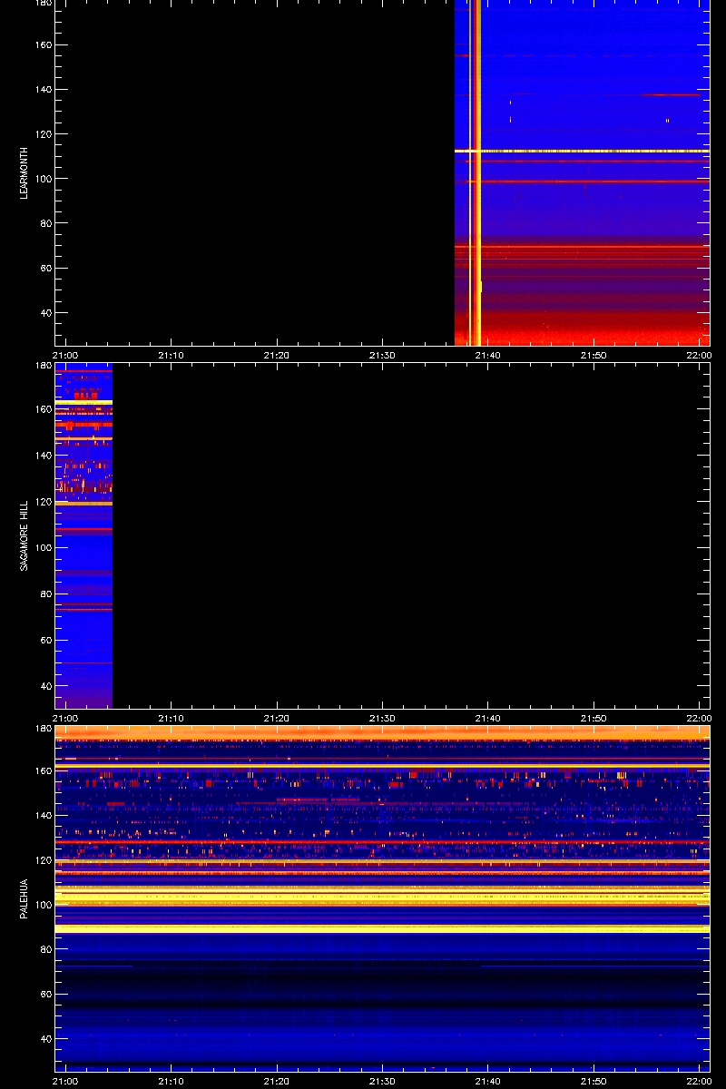Screen dimensions: 726x1089
Task: Click the 120 frequency tick on the Learmonth axis
Action: tap(44, 134)
